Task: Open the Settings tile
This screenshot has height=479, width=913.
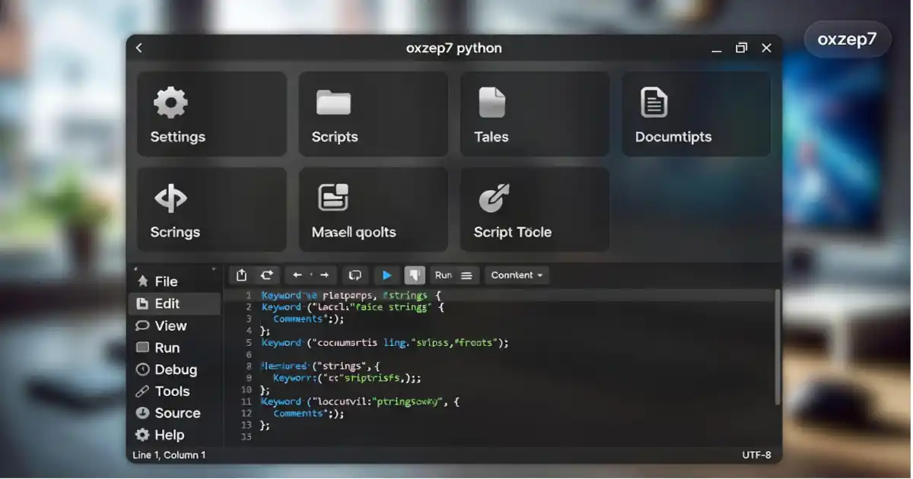Action: click(212, 114)
